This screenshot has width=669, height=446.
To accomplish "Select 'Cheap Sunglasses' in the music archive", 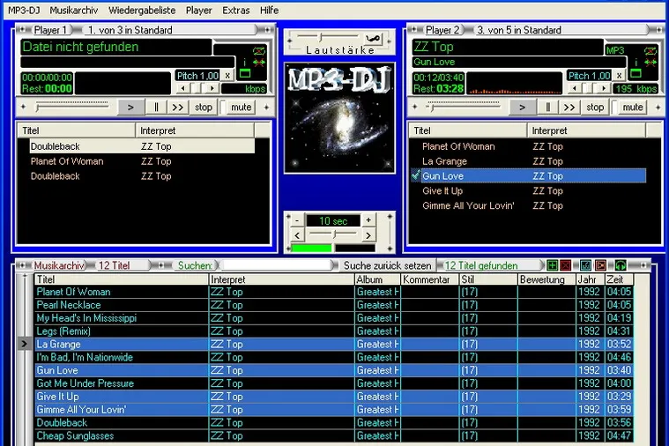I will (x=334, y=435).
